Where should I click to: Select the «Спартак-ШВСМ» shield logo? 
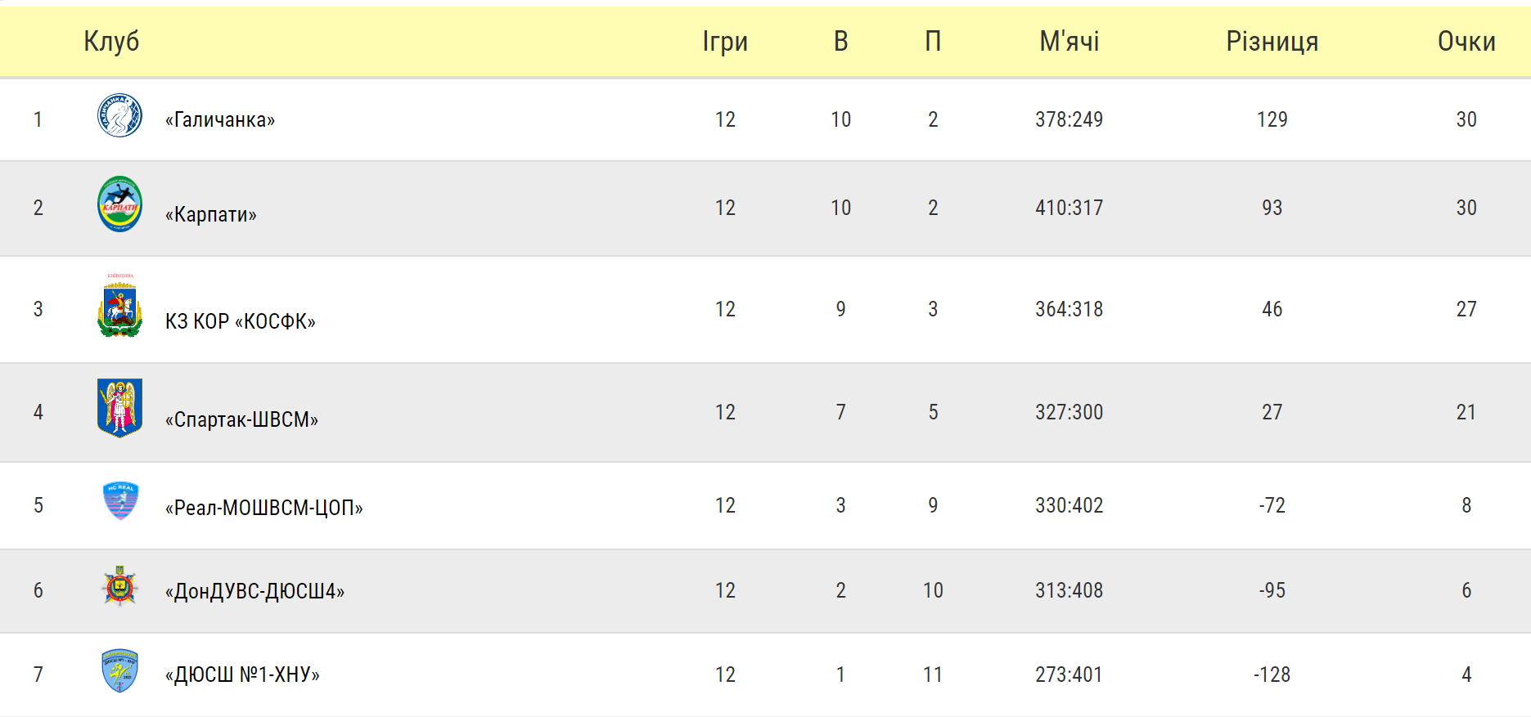119,408
